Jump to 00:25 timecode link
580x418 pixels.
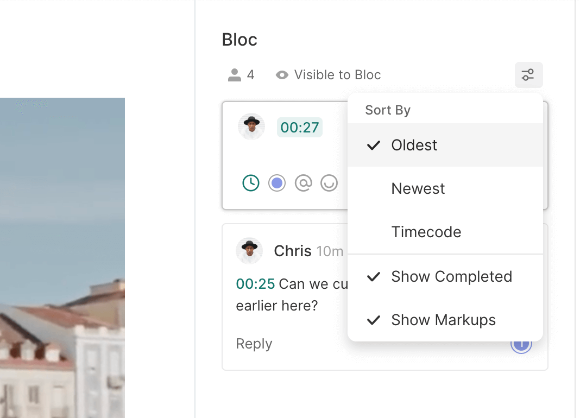[255, 284]
